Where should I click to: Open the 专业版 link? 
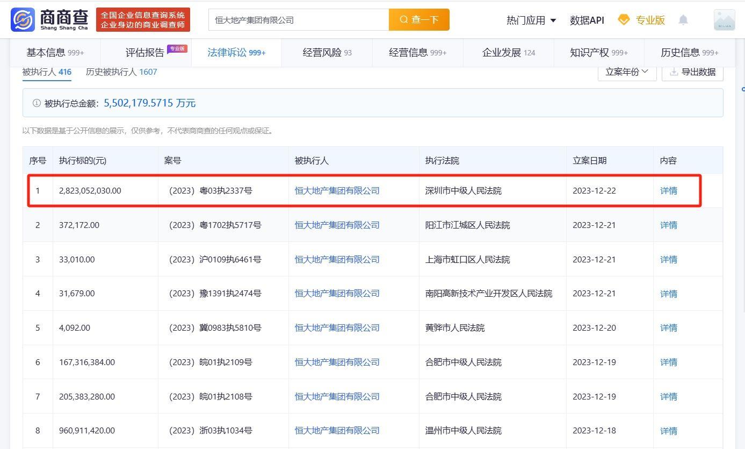pos(650,20)
